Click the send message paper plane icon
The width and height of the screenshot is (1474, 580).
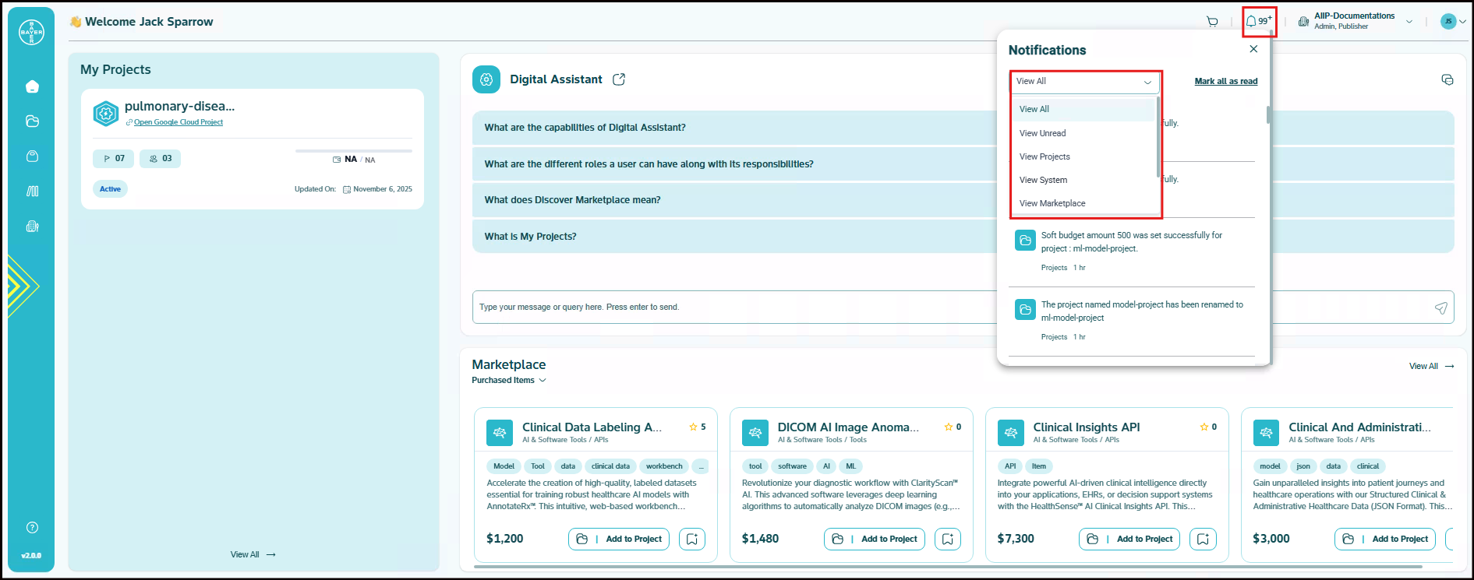coord(1440,308)
